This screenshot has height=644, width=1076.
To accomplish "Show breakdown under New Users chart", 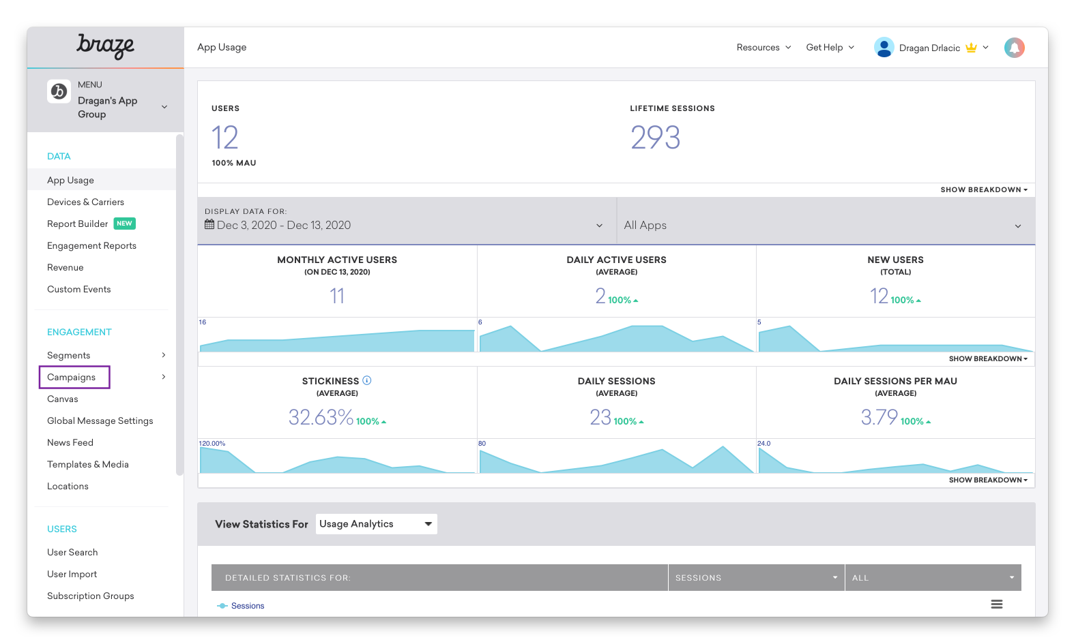I will click(987, 358).
